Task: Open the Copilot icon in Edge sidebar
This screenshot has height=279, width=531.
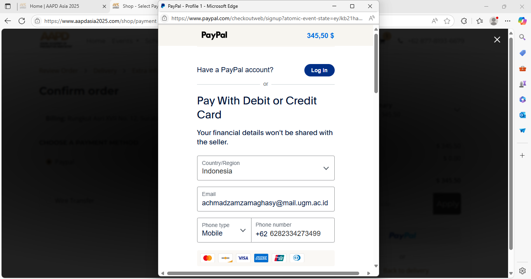Action: coord(522,21)
